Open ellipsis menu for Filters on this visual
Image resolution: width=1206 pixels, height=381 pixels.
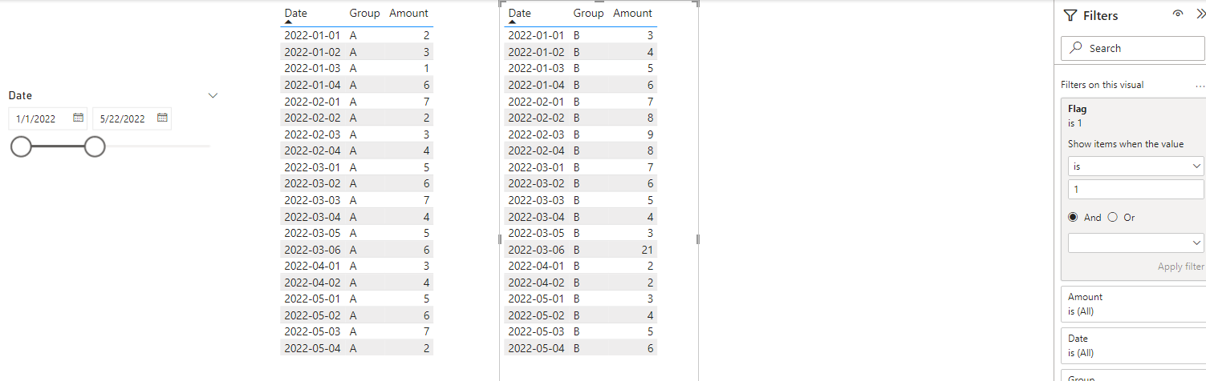(x=1200, y=85)
